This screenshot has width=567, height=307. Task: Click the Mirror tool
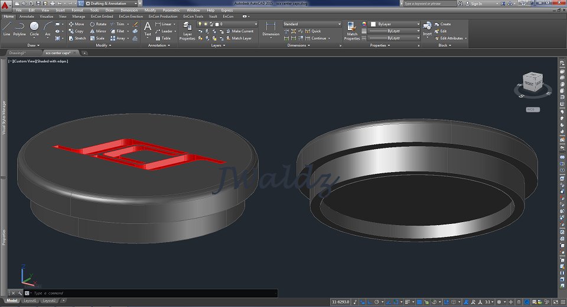tap(97, 31)
